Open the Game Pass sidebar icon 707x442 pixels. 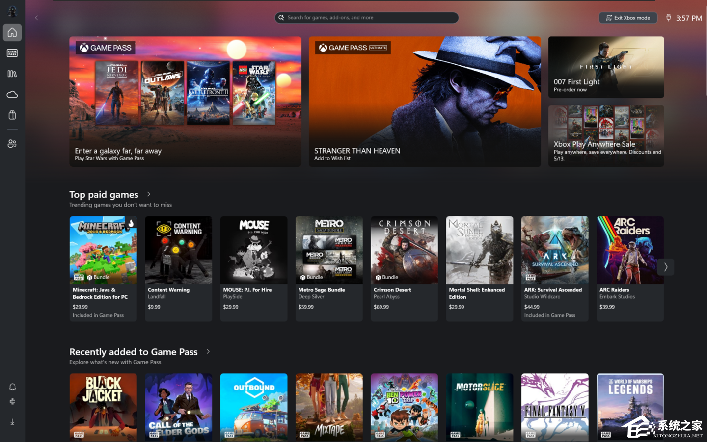point(12,53)
